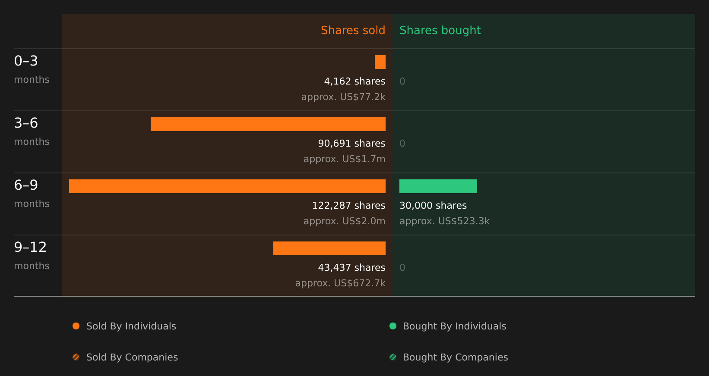Click the 90,691 shares value

pos(352,143)
